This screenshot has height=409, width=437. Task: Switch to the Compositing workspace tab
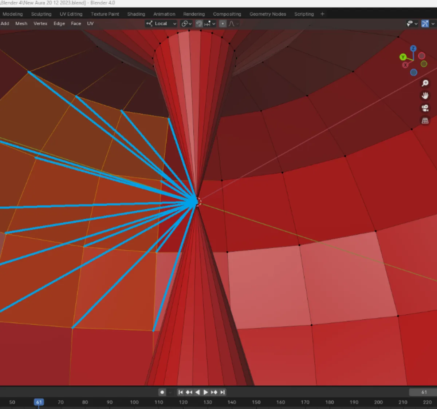[x=227, y=14]
